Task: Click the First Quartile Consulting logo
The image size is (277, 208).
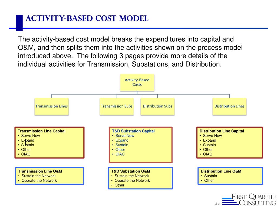Action: coord(249,200)
